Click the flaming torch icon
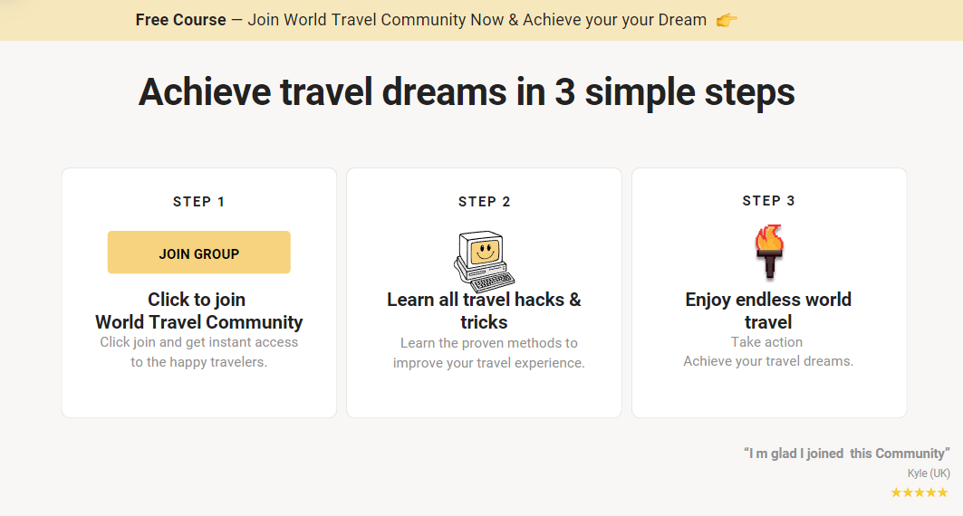This screenshot has width=963, height=516. pos(768,253)
